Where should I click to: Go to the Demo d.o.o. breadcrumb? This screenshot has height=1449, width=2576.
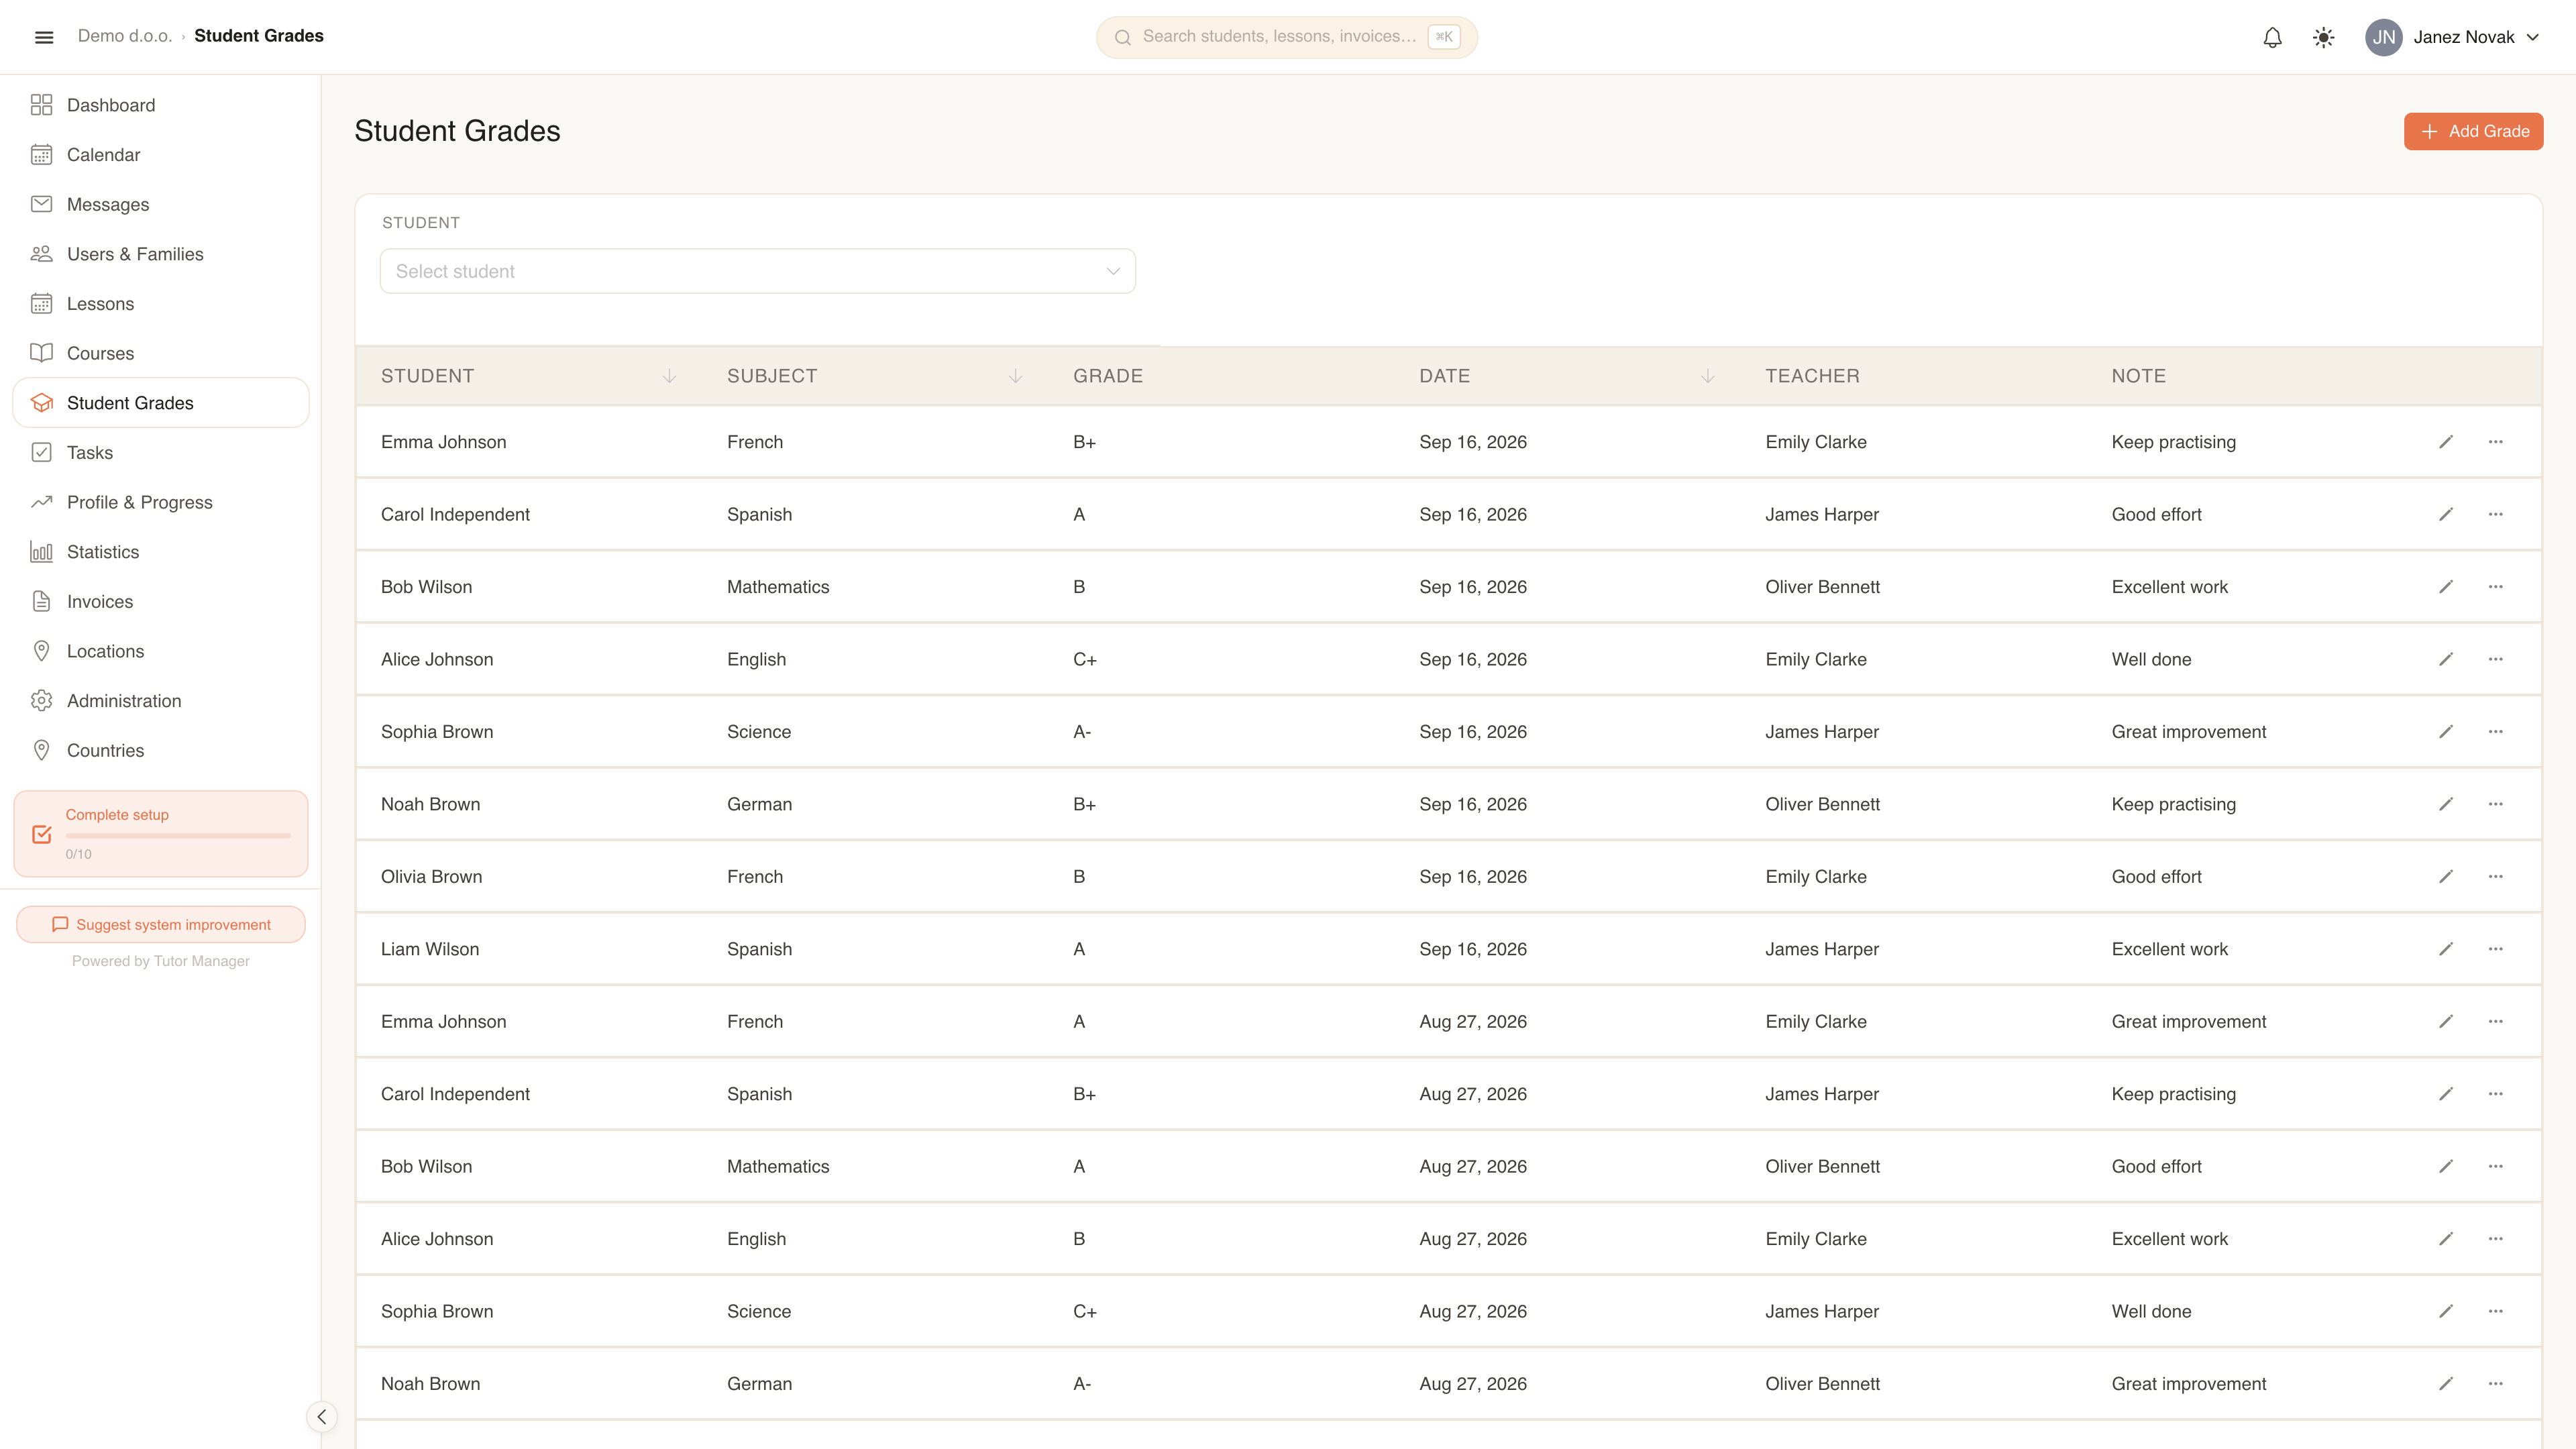click(125, 36)
